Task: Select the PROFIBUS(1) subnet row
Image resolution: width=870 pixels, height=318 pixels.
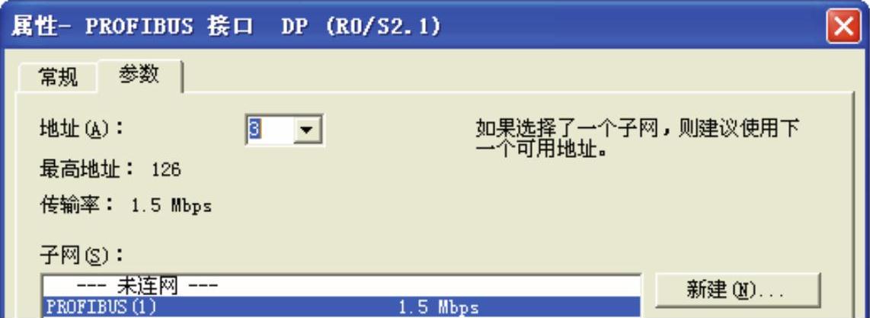Action: (341, 307)
